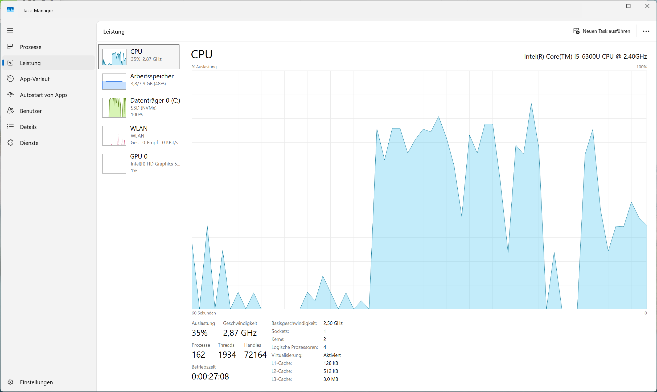This screenshot has width=657, height=392.
Task: Select the WLAN network panel
Action: pos(139,135)
